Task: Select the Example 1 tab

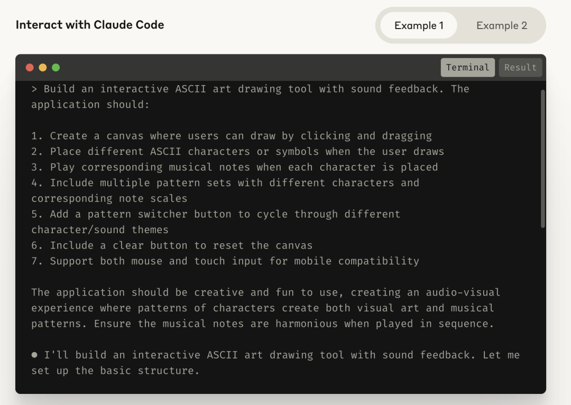Action: (x=418, y=25)
